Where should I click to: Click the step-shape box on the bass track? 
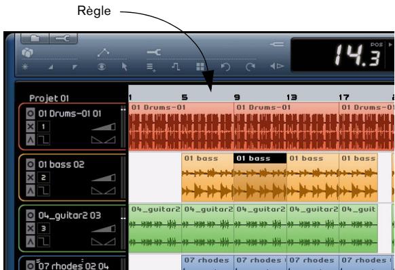tap(43, 191)
